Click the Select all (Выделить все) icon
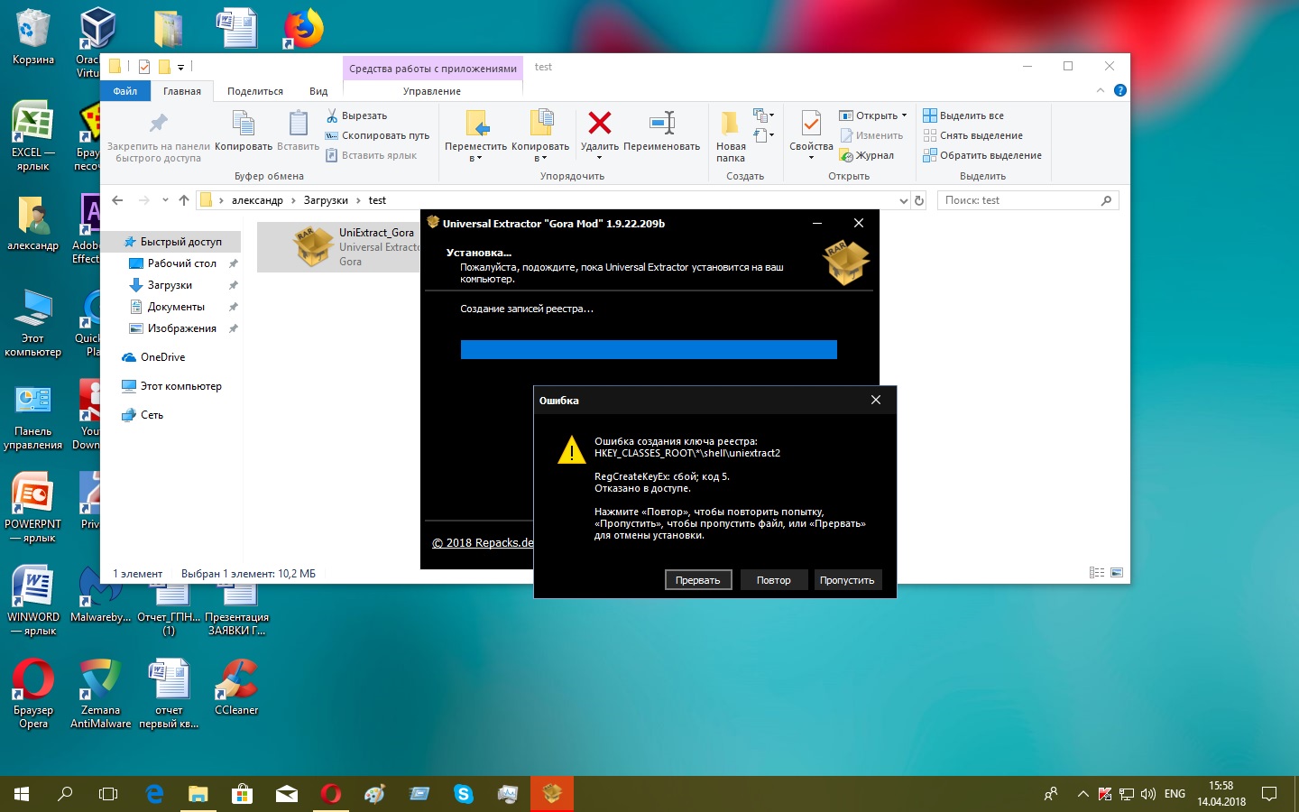 point(930,115)
